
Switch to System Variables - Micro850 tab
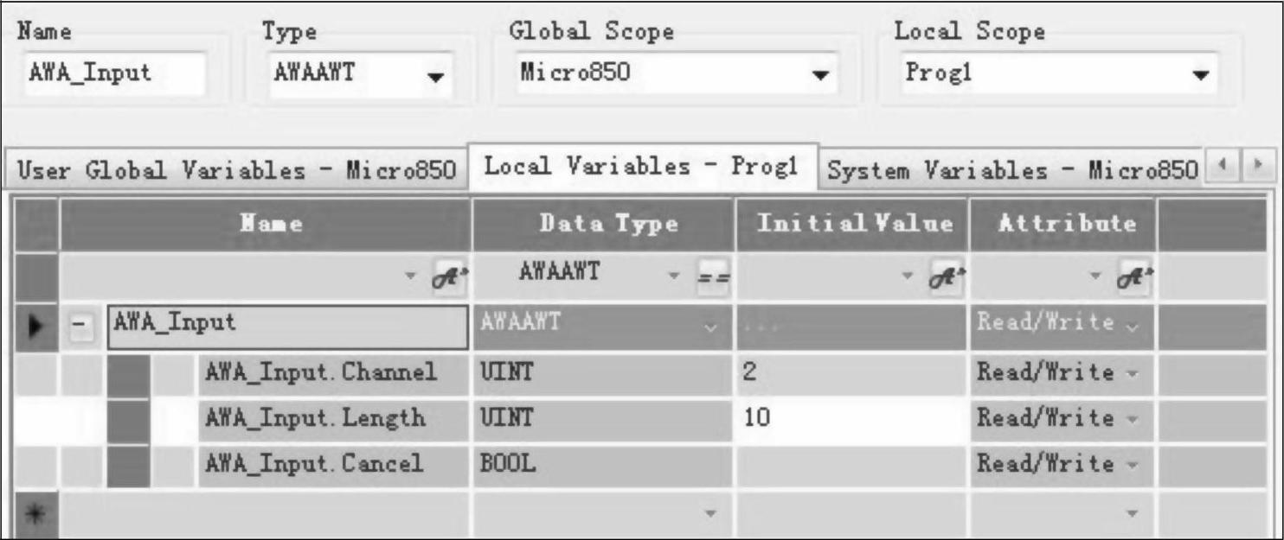(1011, 170)
